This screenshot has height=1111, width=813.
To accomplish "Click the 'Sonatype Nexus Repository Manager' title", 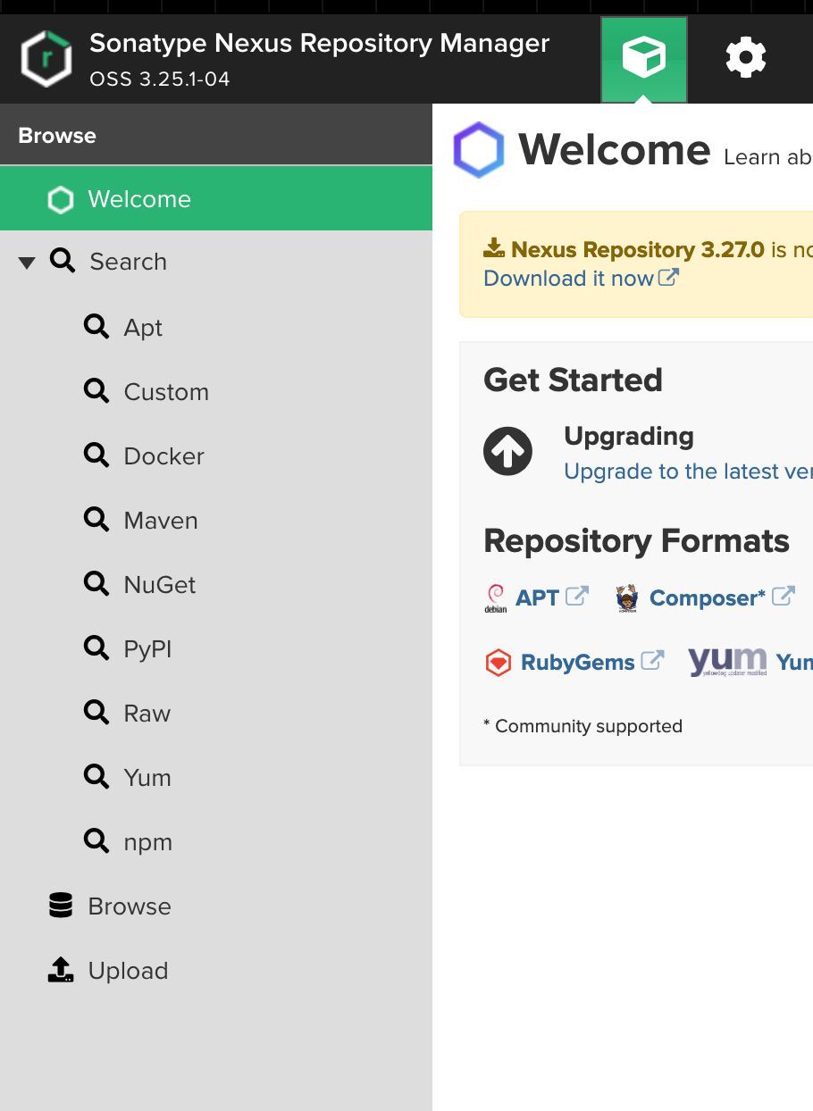I will pyautogui.click(x=320, y=43).
